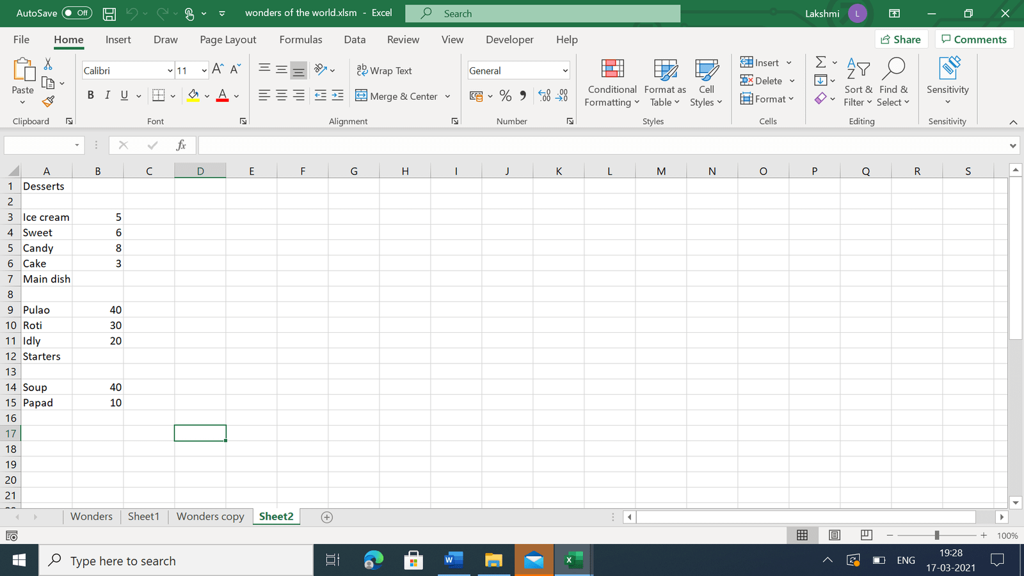Expand Merge & Center options arrow

pos(447,96)
